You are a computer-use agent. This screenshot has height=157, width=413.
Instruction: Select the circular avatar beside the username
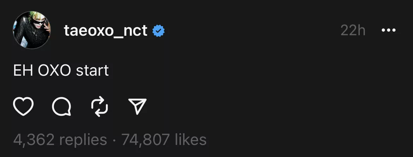[32, 30]
